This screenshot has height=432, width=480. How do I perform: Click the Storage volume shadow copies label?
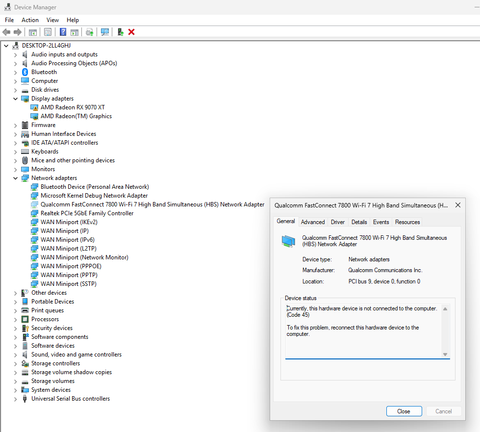pyautogui.click(x=72, y=372)
